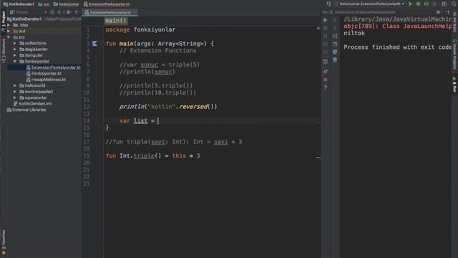
Task: Hide the Project panel
Action: (77, 12)
